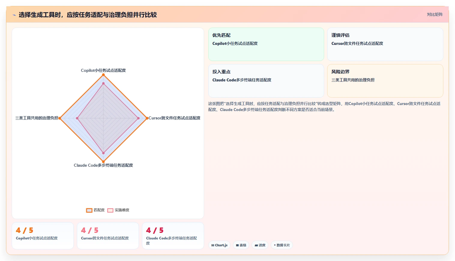Image resolution: width=455 pixels, height=261 pixels.
Task: Select the 数据卡片 tag
Action: pyautogui.click(x=282, y=245)
